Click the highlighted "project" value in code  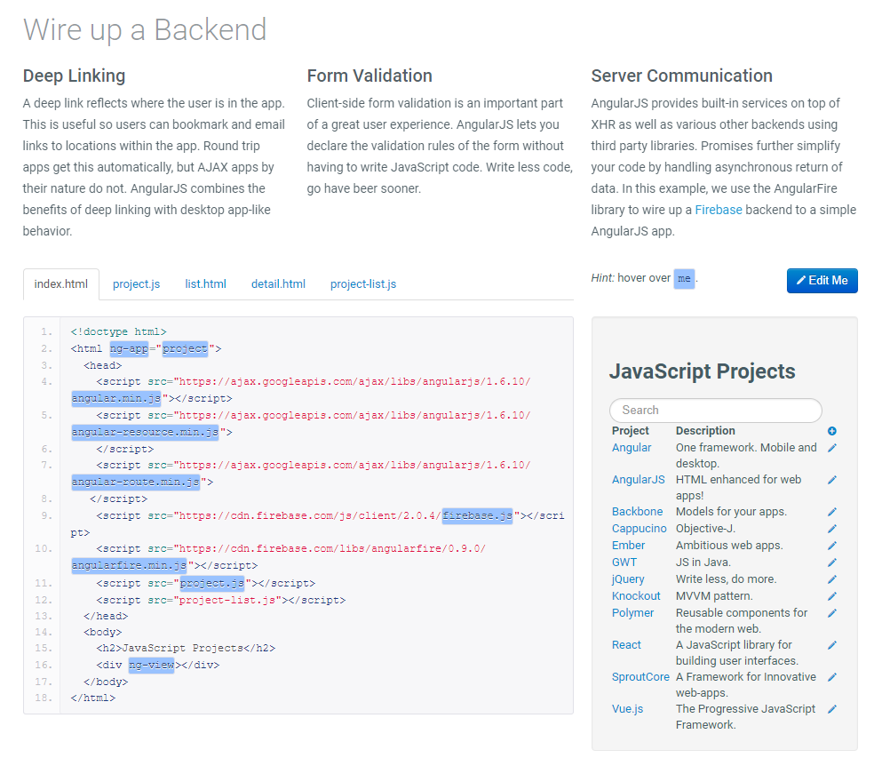[x=185, y=349]
